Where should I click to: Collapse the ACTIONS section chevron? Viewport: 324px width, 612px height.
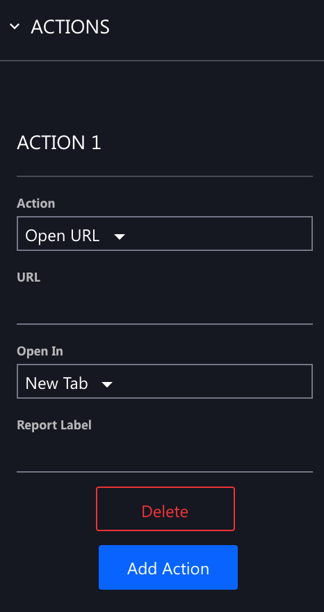point(15,26)
